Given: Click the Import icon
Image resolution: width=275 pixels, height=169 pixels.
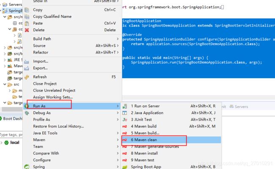Looking at the screenshot, I should (x=27, y=61).
